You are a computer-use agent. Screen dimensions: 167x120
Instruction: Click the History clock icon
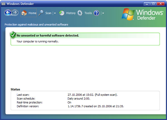(62, 13)
